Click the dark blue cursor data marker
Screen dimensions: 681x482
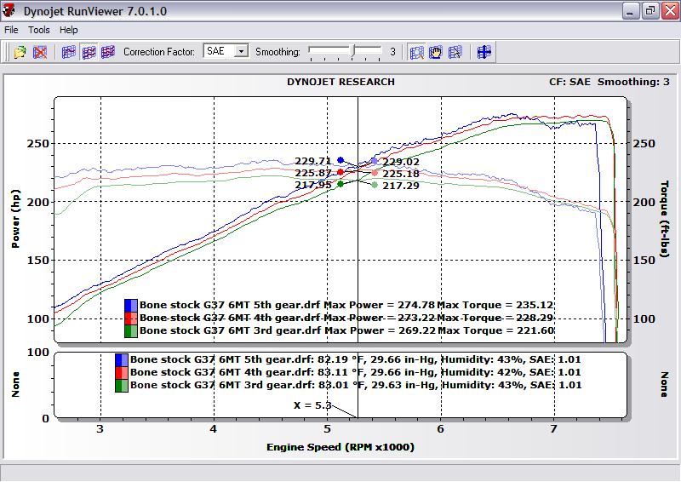coord(340,160)
